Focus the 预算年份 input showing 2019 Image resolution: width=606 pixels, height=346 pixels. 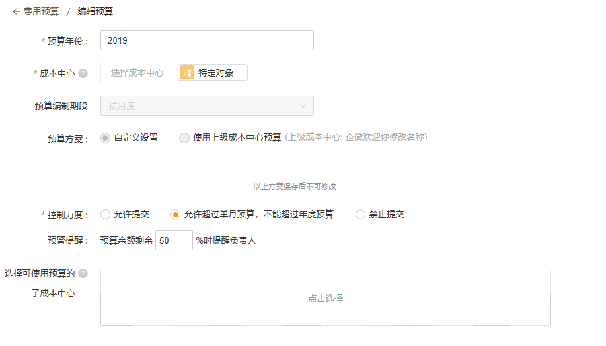click(x=207, y=40)
